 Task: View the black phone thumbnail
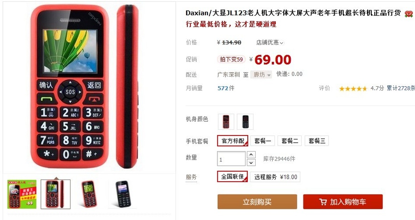click(x=123, y=194)
